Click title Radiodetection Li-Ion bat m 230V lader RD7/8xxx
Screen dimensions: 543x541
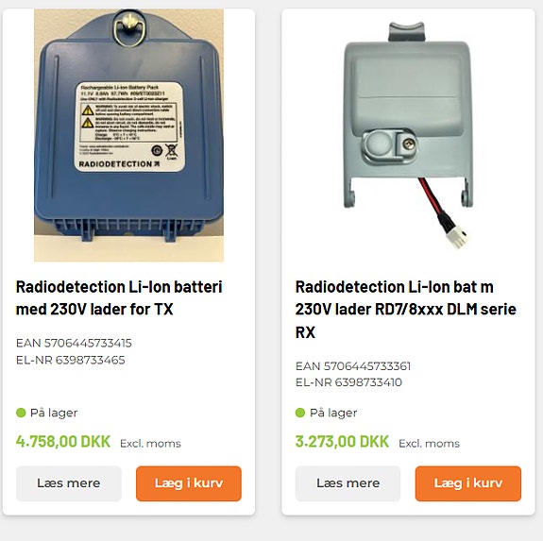pyautogui.click(x=405, y=310)
